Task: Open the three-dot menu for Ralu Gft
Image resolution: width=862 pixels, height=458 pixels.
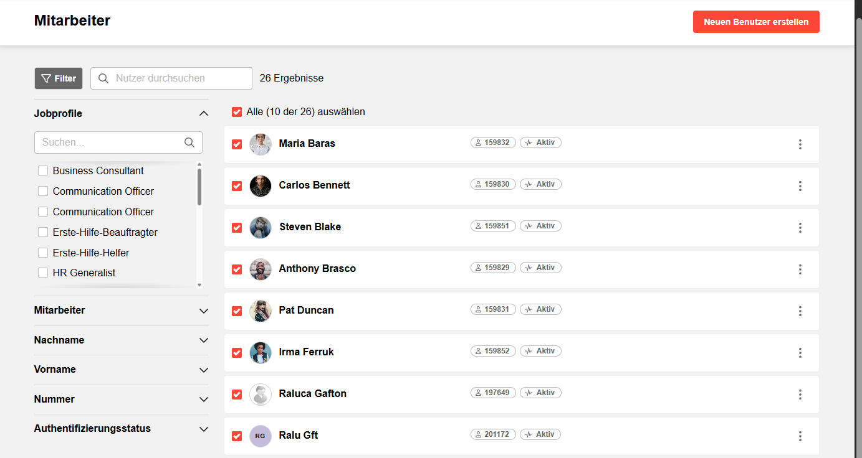Action: click(800, 436)
